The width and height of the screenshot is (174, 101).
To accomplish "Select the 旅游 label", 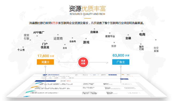I will (114, 46).
